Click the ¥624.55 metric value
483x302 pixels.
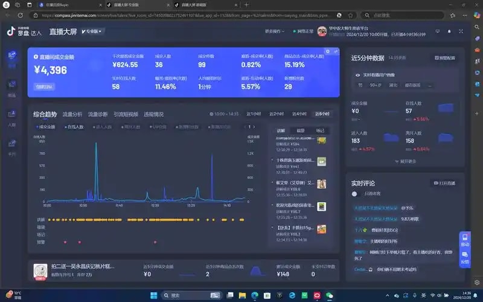click(x=125, y=65)
